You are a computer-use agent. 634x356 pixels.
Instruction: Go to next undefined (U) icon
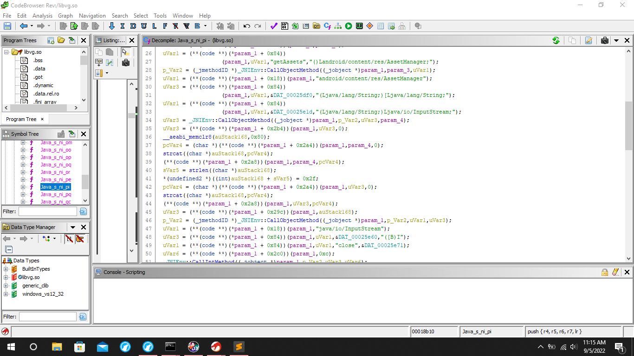pos(143,26)
